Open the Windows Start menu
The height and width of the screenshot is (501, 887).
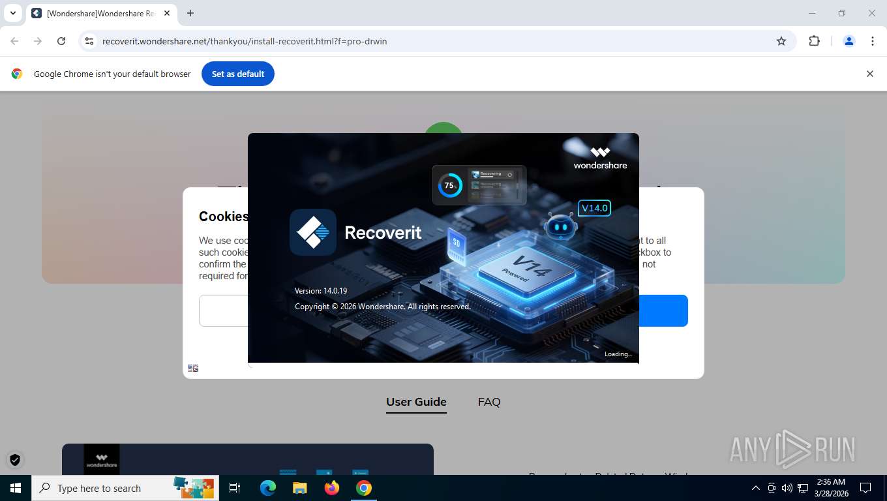click(x=15, y=488)
